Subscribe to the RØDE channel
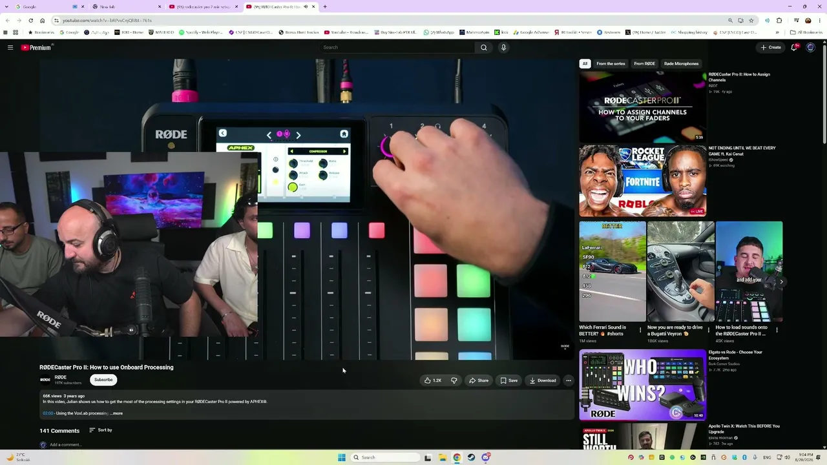Screen dimensions: 827x465 coord(103,380)
